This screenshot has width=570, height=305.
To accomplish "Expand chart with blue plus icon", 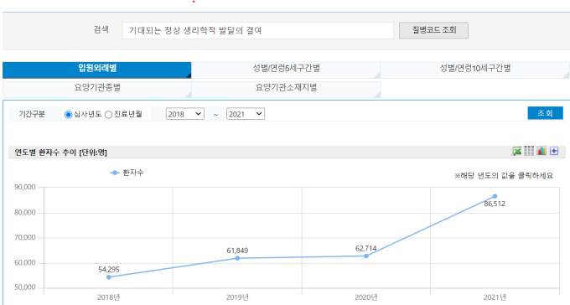I will click(553, 151).
